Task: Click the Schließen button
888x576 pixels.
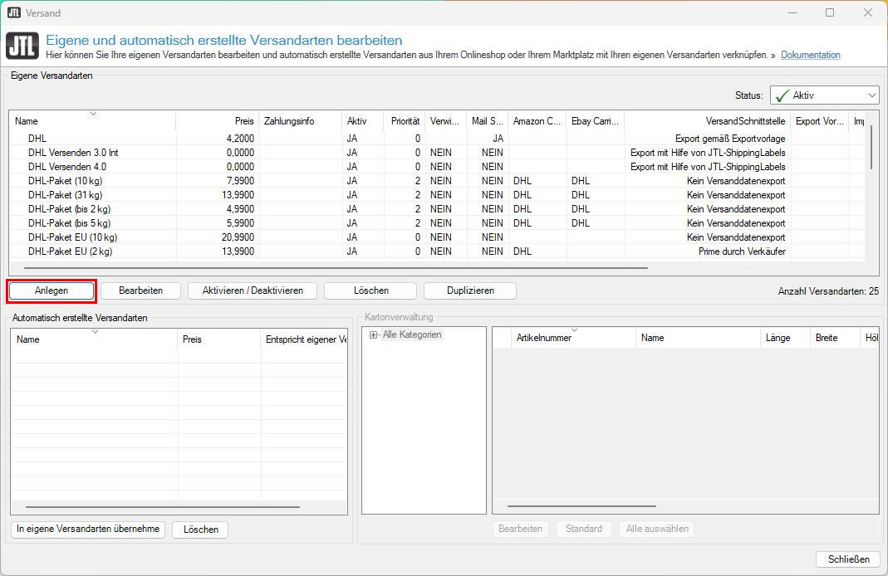Action: tap(848, 559)
